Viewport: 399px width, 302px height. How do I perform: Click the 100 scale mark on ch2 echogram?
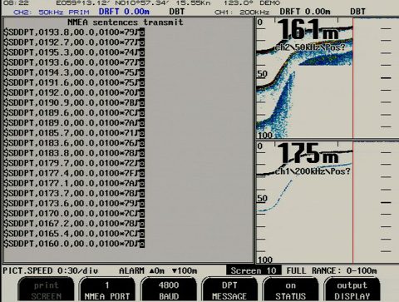click(x=265, y=136)
